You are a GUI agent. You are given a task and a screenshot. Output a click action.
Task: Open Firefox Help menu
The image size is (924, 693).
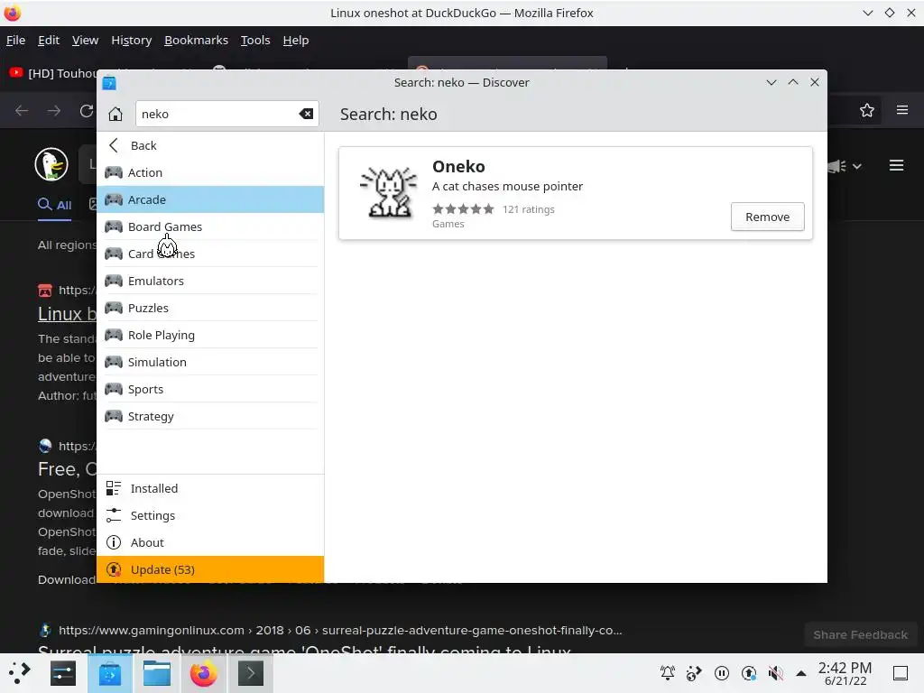coord(296,40)
